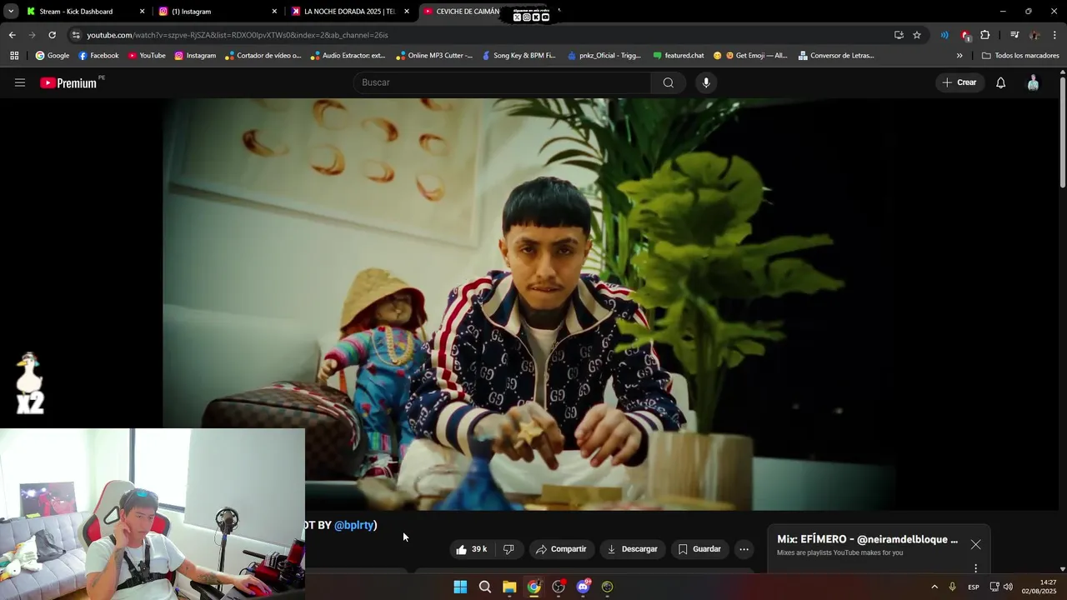Screen dimensions: 1067x600
Task: Go back with browser back arrow
Action: (x=12, y=35)
